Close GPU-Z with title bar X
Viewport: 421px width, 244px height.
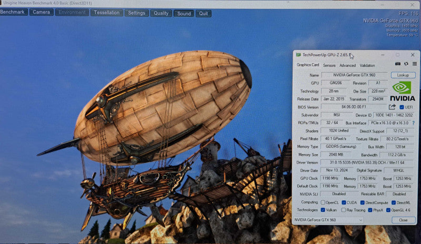click(x=413, y=55)
